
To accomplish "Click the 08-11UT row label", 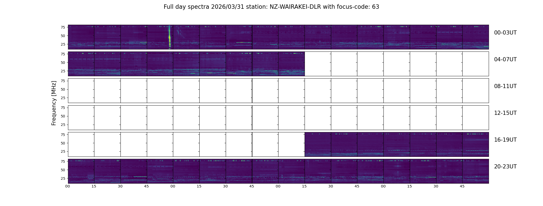I will click(505, 86).
